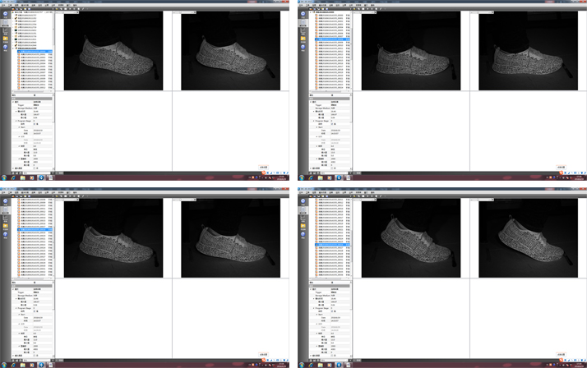Toggle checkbox in last property row, top-left window
Image resolution: width=587 pixels, height=368 pixels.
33,168
